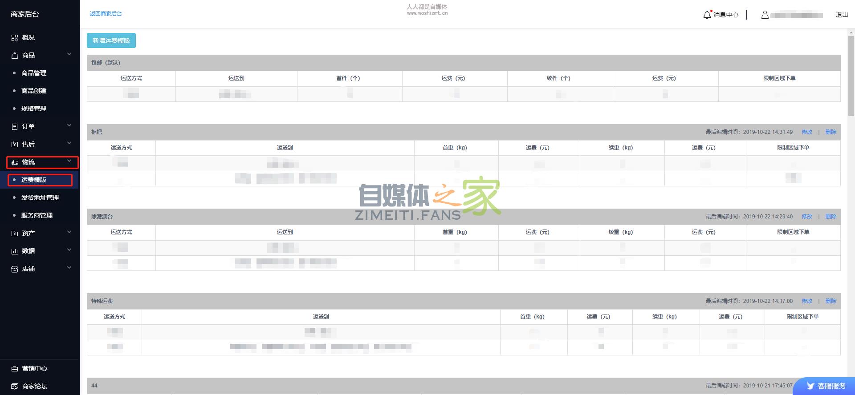Screen dimensions: 855x395
Task: Click the user profile avatar icon
Action: 765,15
